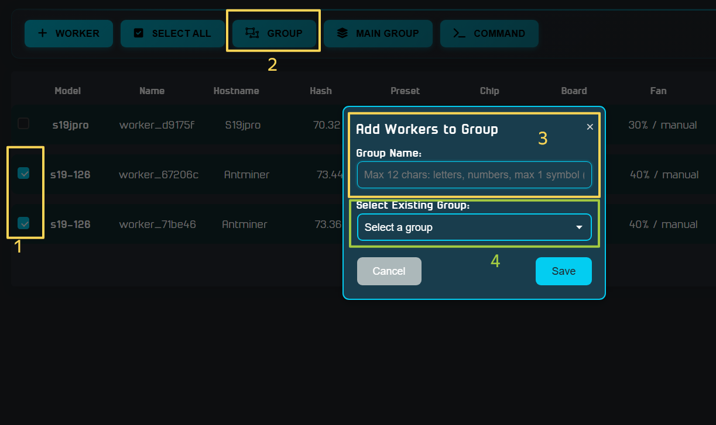Click the s19jpro model cell
This screenshot has width=716, height=425.
(70, 125)
